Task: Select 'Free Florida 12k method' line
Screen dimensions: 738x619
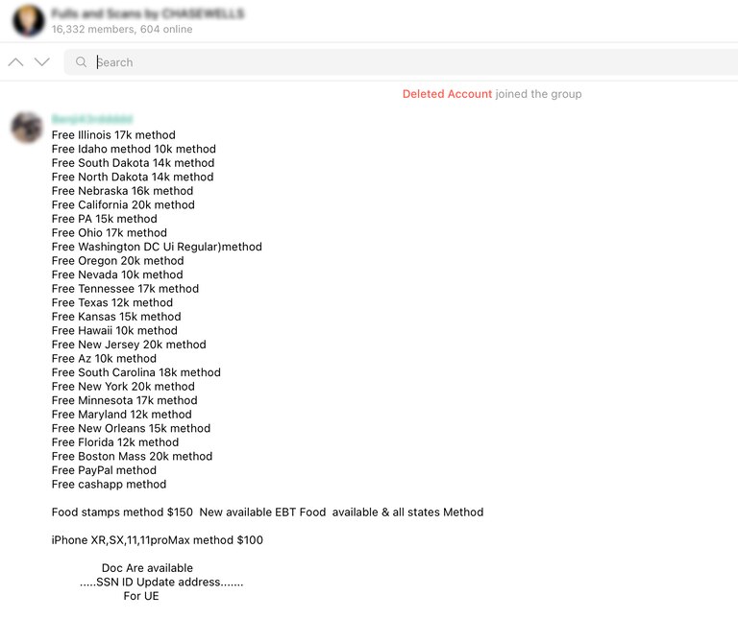Action: tap(115, 442)
